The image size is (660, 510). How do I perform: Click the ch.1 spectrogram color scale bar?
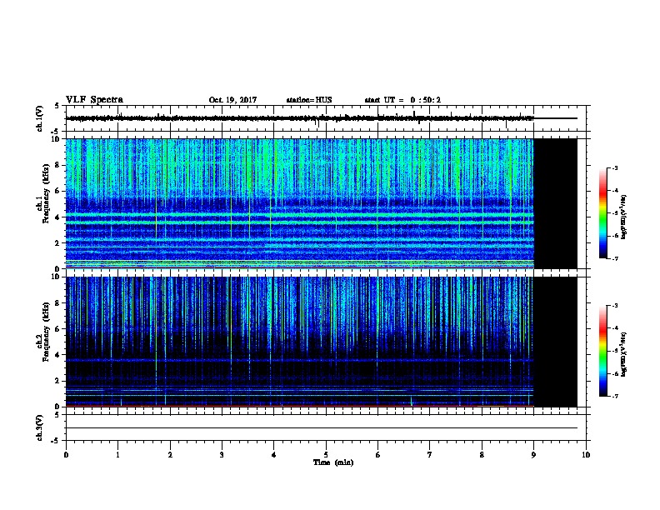click(603, 213)
